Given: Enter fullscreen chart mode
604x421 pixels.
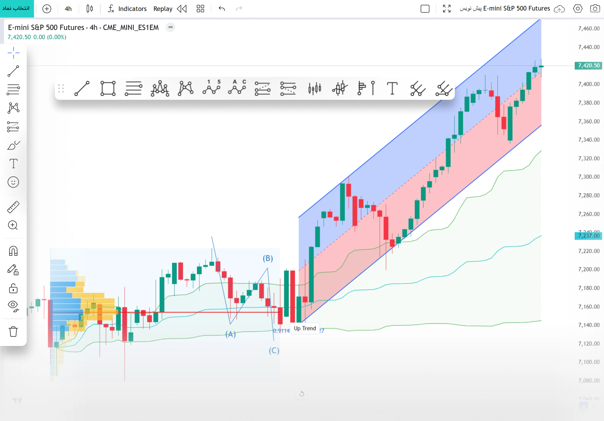Looking at the screenshot, I should point(447,9).
